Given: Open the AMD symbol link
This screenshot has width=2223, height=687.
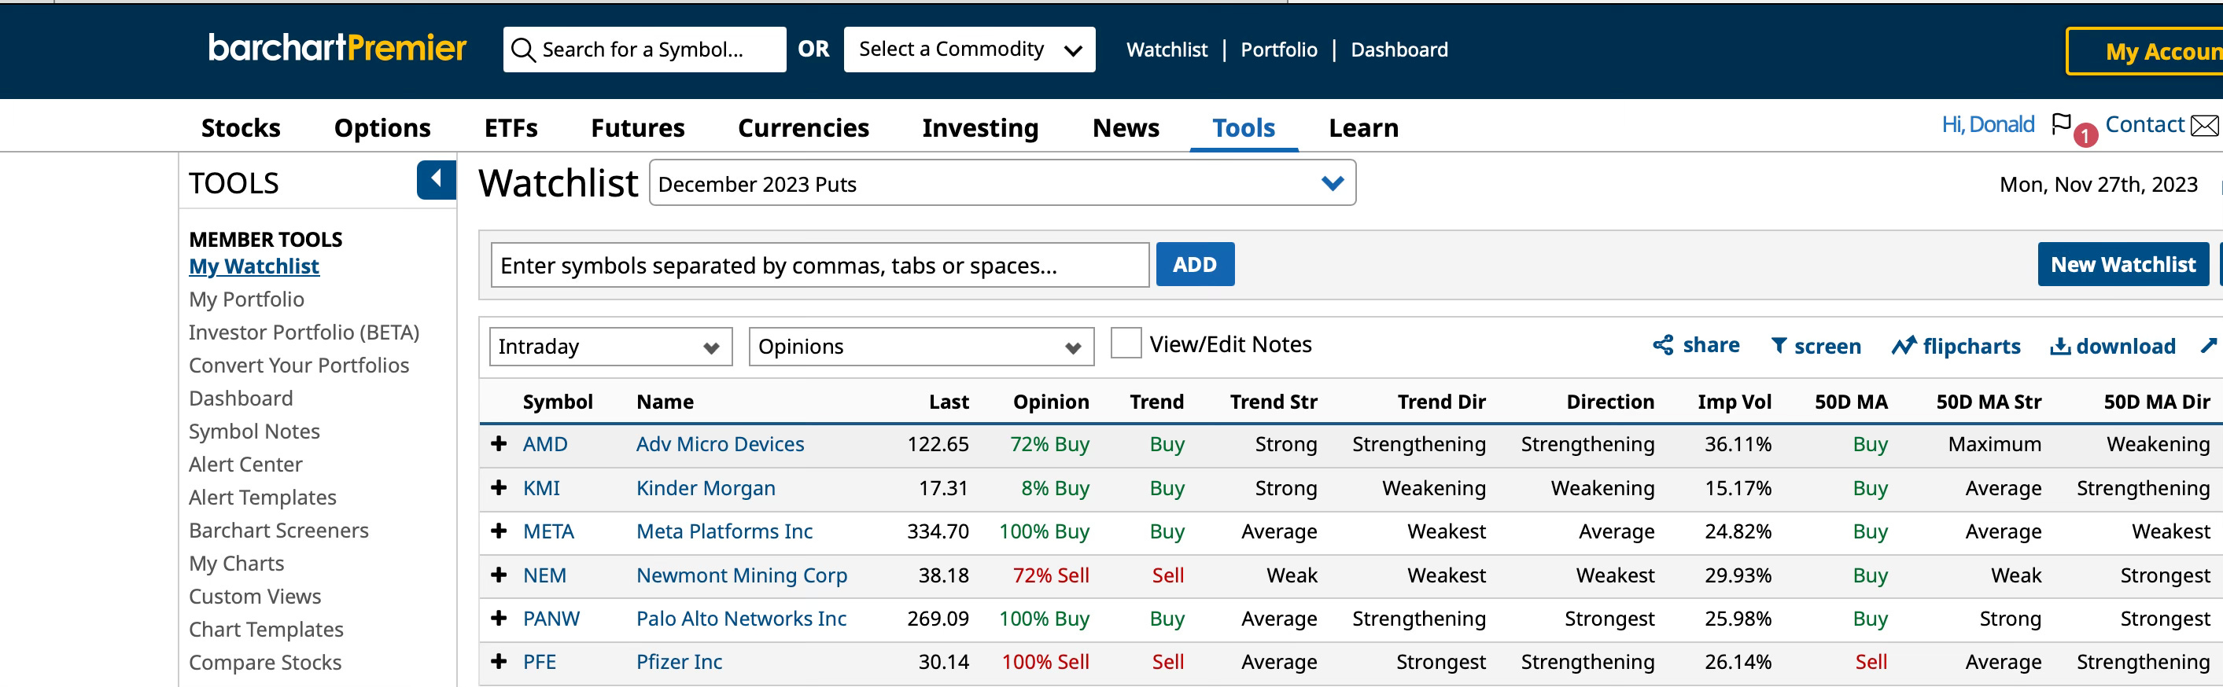Looking at the screenshot, I should pos(544,444).
